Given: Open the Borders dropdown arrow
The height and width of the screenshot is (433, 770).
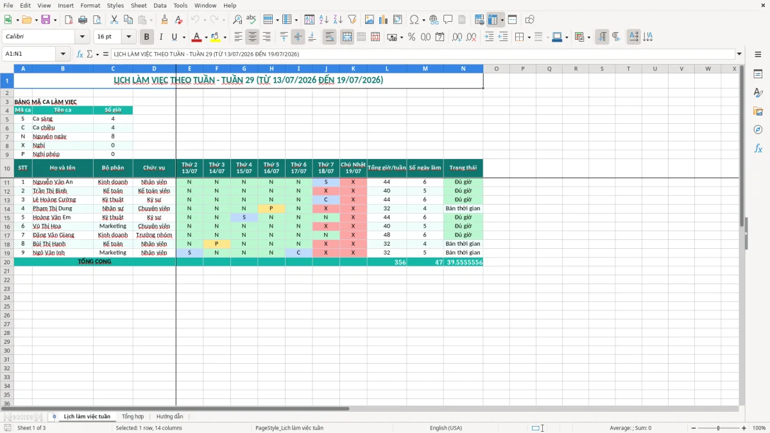Looking at the screenshot, I should point(528,37).
